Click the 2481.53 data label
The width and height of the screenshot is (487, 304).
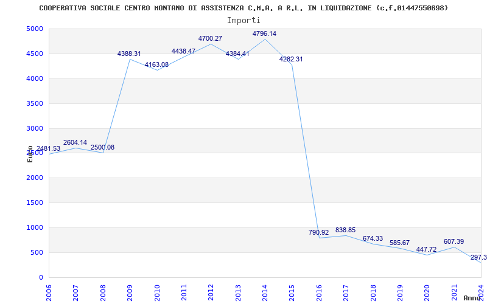(49, 148)
